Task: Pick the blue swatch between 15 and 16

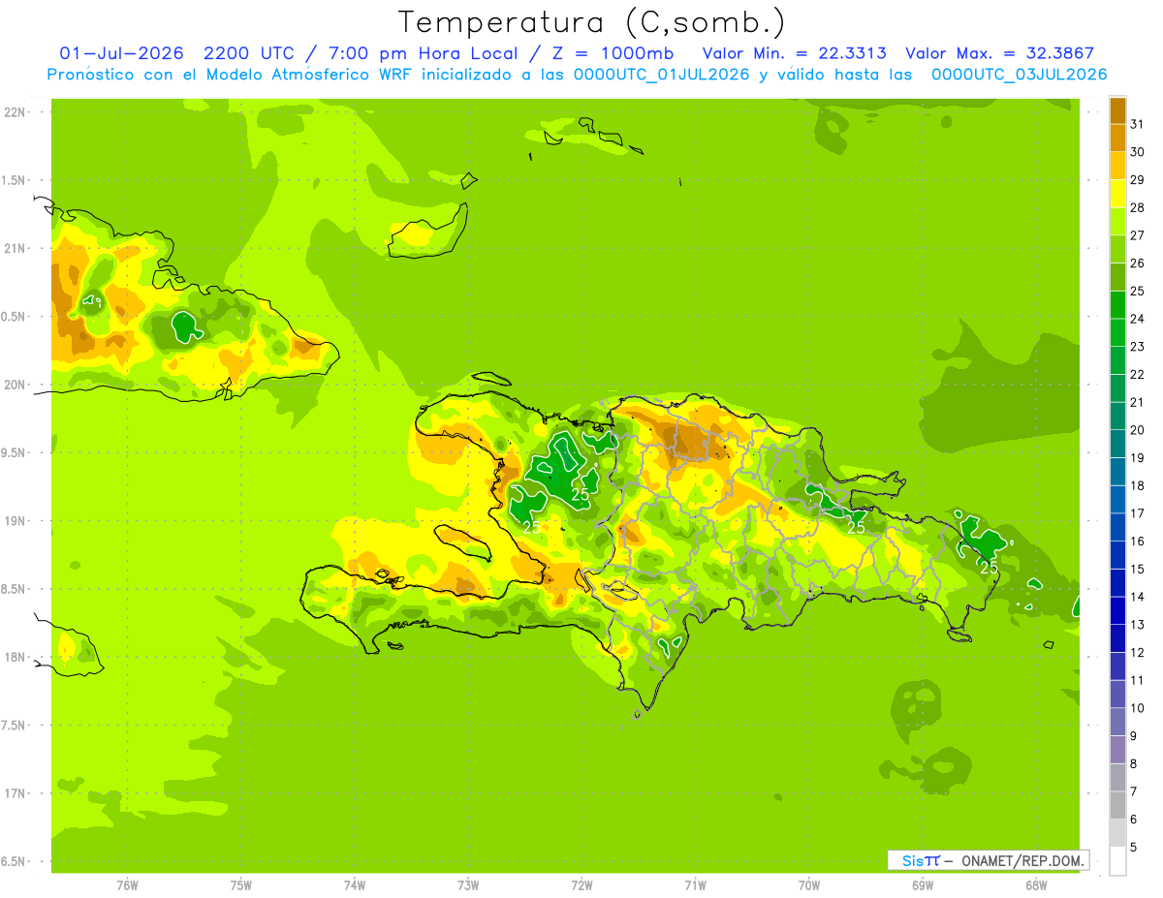Action: tap(1117, 555)
